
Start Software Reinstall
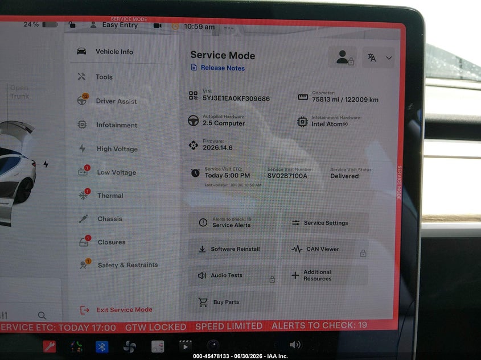point(232,249)
